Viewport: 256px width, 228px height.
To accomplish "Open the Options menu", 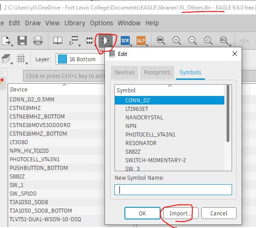I will pyautogui.click(x=101, y=23).
